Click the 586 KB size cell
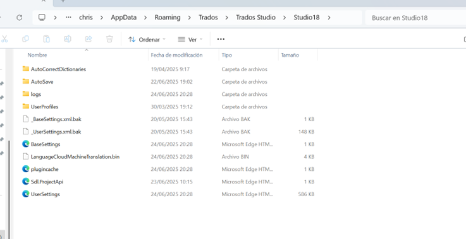 [306, 194]
